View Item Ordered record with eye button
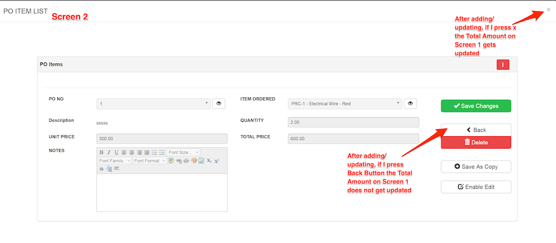 point(410,103)
